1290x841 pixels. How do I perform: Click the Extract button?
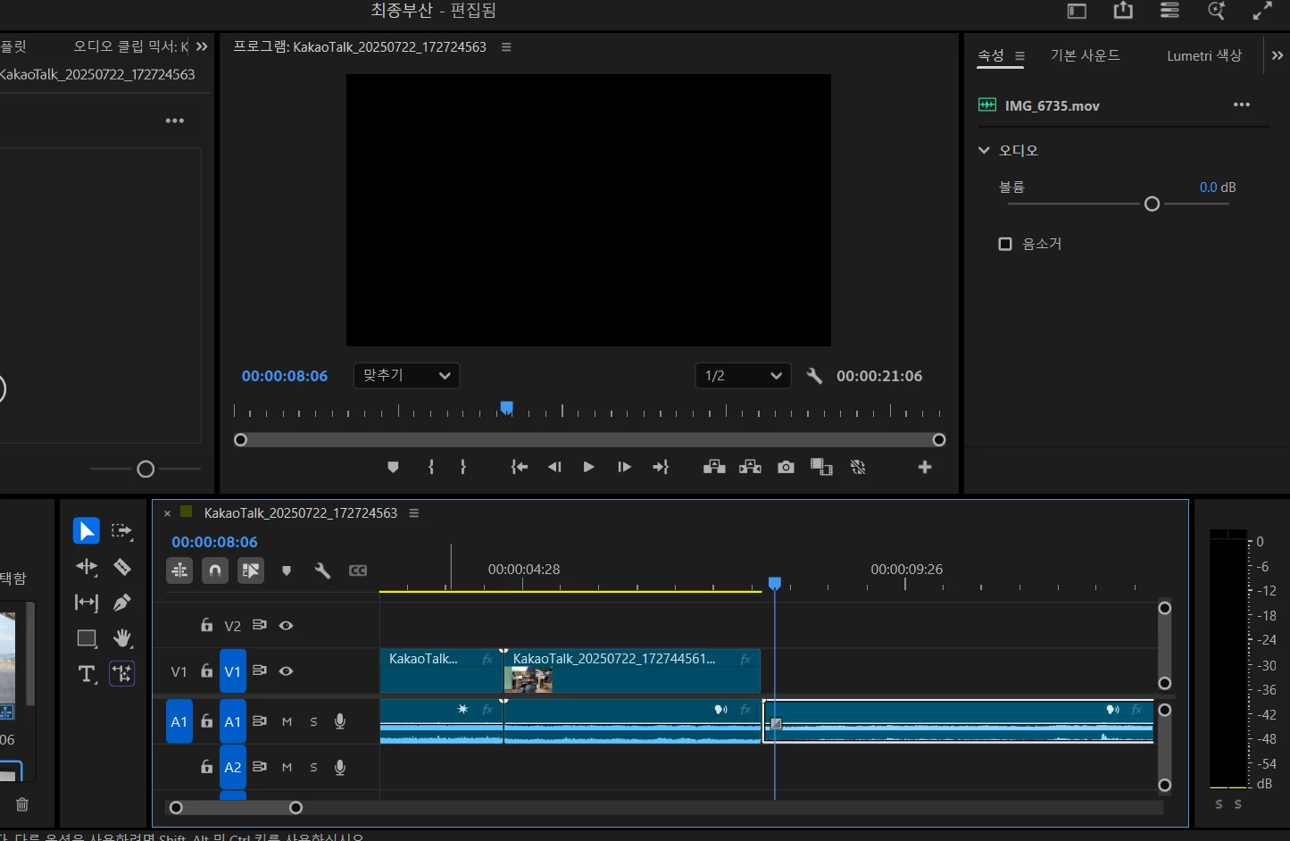(x=750, y=467)
